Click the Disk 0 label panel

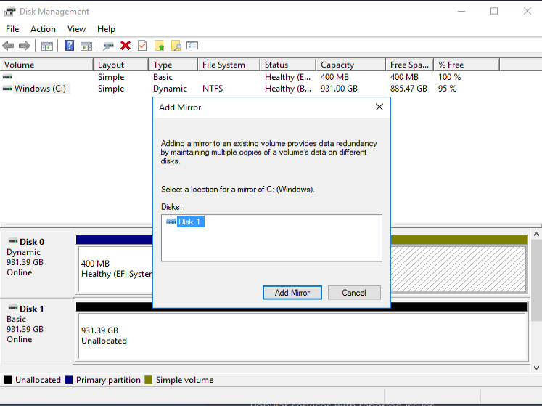tap(38, 257)
